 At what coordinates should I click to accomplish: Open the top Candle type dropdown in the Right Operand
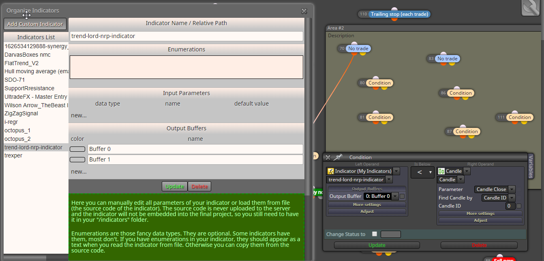[467, 171]
